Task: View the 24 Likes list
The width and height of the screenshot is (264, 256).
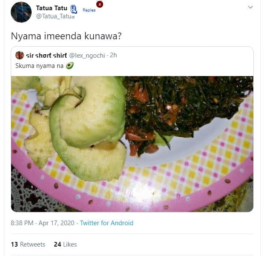Action: pyautogui.click(x=65, y=244)
